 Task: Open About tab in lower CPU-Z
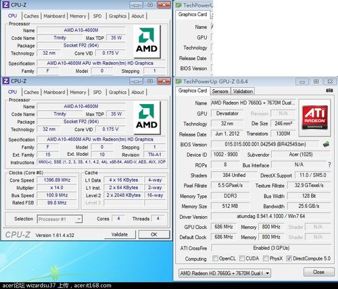(x=138, y=93)
